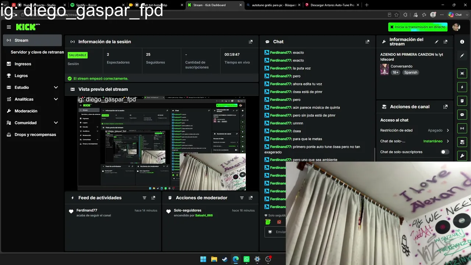The height and width of the screenshot is (265, 471).
Task: Click the SALUDABLE session status badge
Action: [78, 55]
